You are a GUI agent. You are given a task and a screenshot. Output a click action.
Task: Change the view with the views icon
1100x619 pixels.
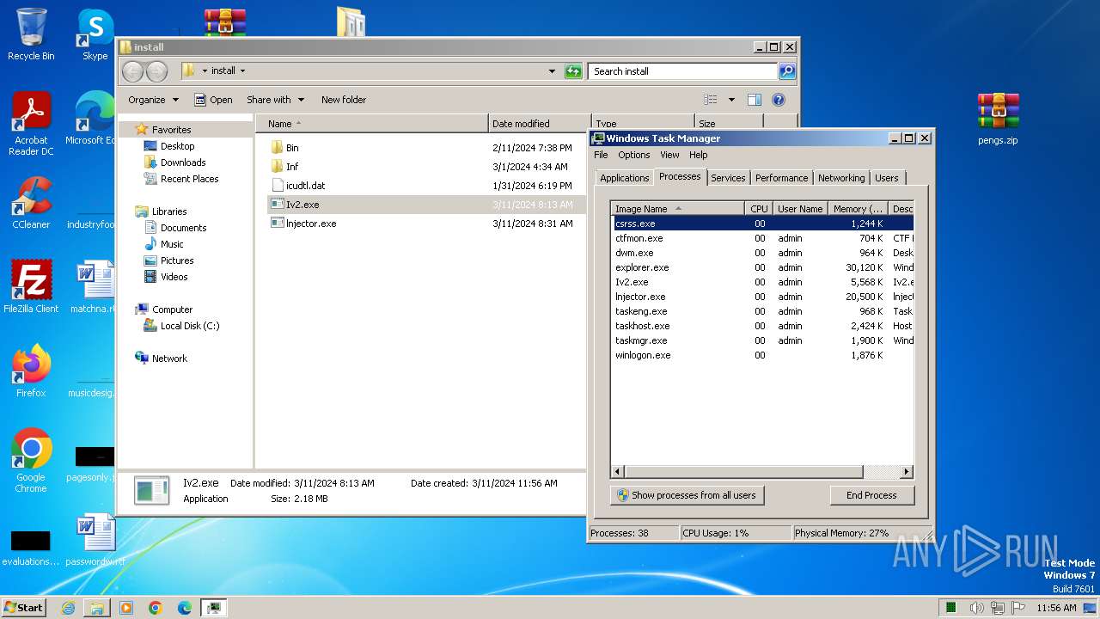710,100
